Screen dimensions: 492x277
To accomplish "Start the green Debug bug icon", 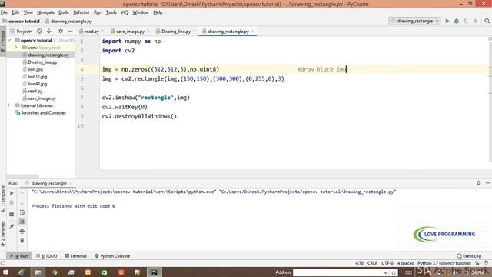I will click(457, 21).
